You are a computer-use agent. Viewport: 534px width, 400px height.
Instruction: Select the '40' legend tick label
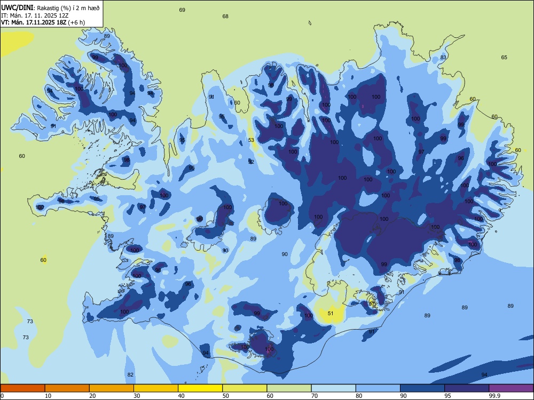click(182, 396)
